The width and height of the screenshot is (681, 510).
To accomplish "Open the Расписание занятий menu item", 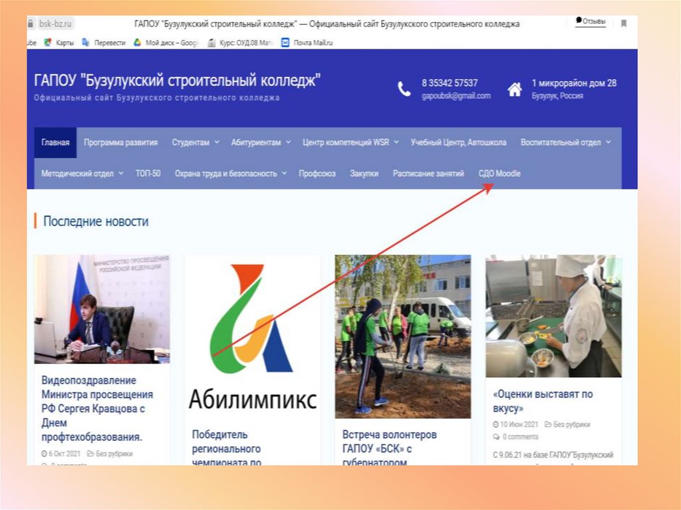I will [x=428, y=174].
